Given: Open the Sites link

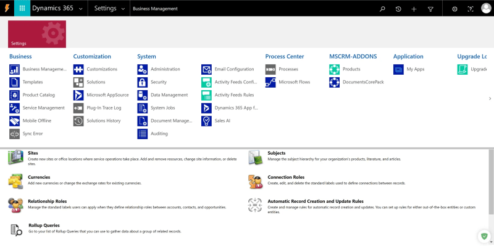Looking at the screenshot, I should pos(33,153).
